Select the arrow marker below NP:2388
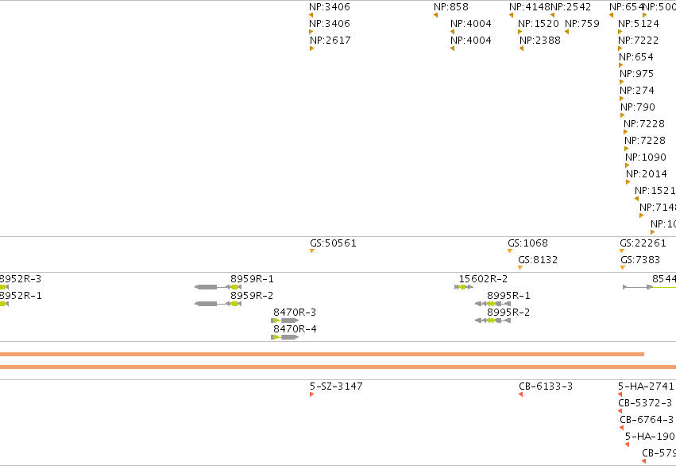The width and height of the screenshot is (676, 466). point(521,49)
